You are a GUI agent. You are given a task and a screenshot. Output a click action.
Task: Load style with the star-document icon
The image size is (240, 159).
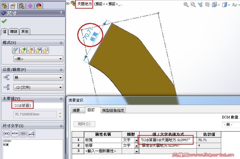45,50
